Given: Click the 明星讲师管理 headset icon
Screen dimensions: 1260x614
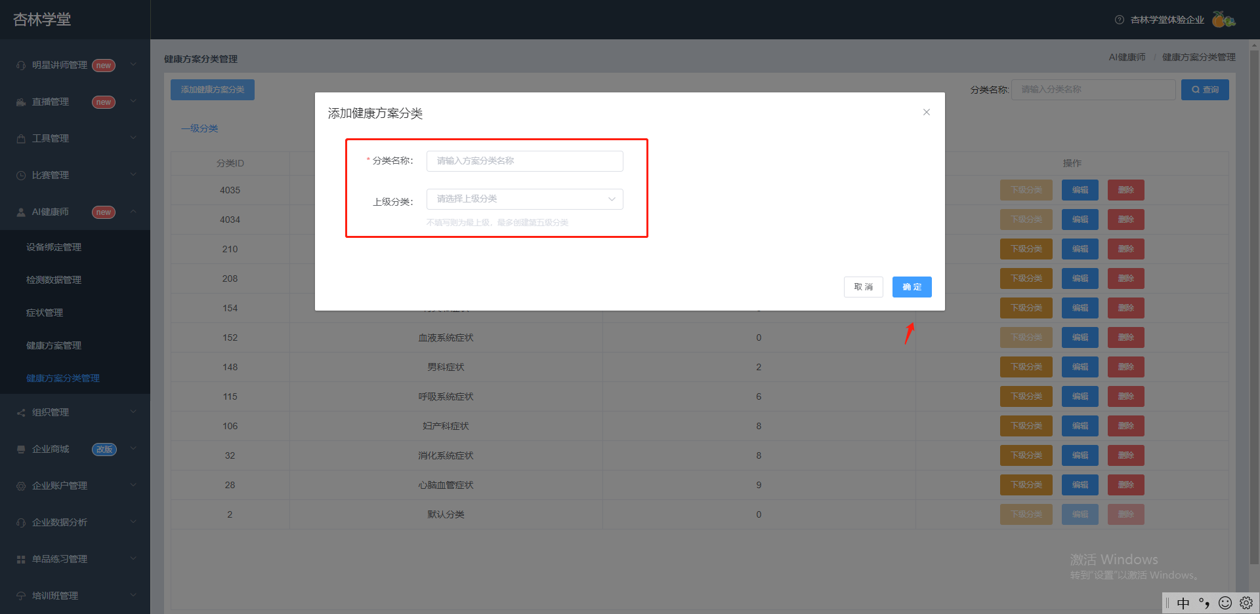Looking at the screenshot, I should 21,66.
